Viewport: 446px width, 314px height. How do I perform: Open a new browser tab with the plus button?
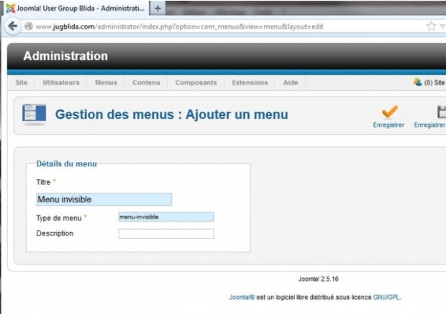(158, 8)
